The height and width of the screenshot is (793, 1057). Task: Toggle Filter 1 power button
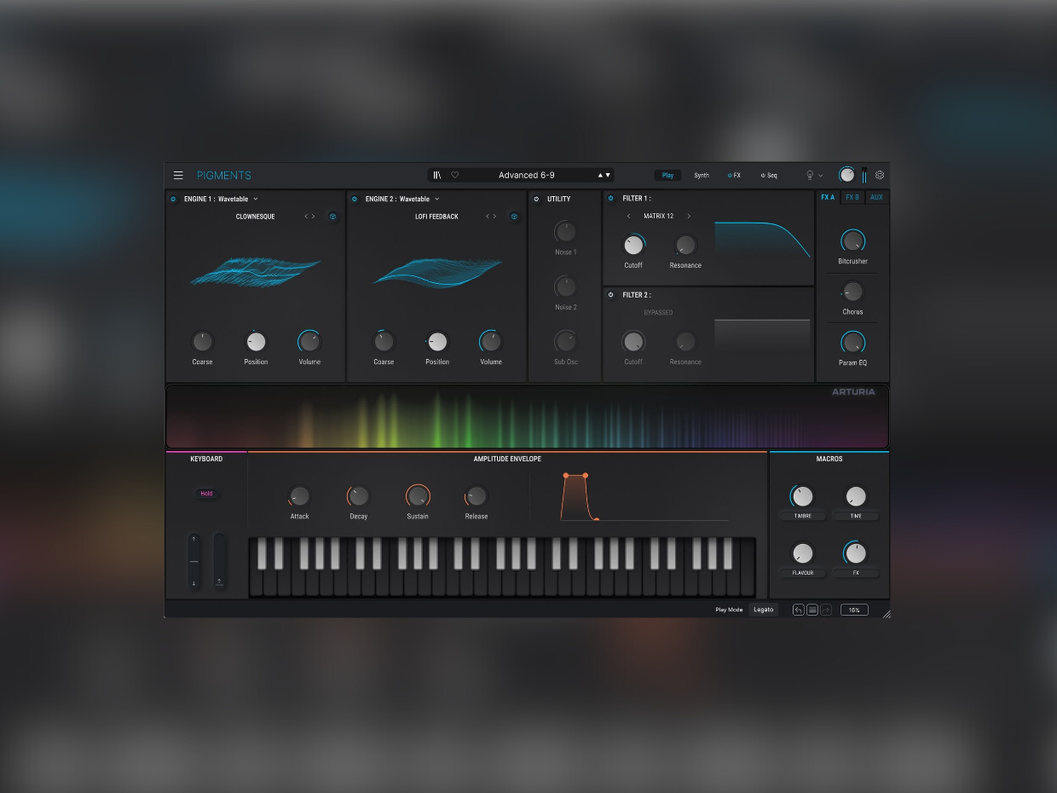pyautogui.click(x=610, y=199)
